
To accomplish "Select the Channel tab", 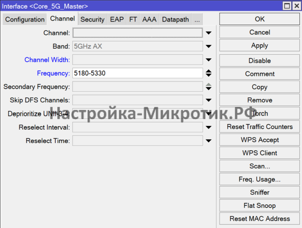I will tap(63, 19).
